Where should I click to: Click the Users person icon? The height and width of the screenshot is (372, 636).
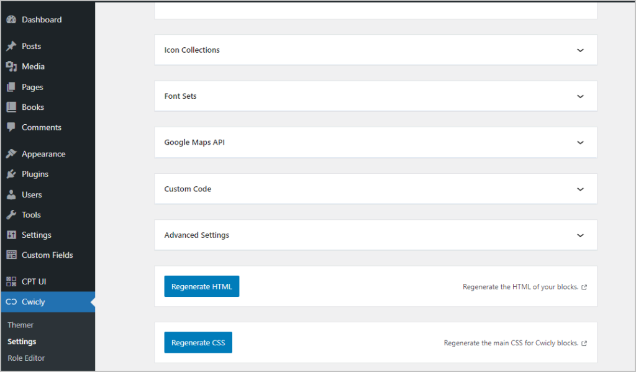click(11, 195)
